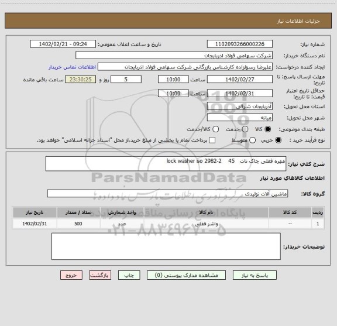Choose the کالا/خدمت radio option
This screenshot has width=337, height=326.
(x=215, y=129)
